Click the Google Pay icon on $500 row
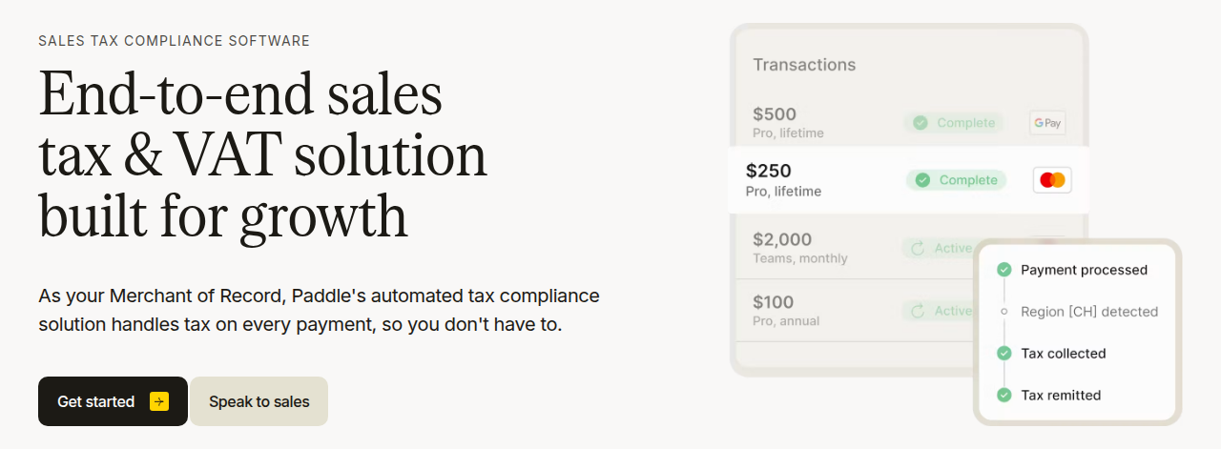The image size is (1221, 449). pyautogui.click(x=1047, y=123)
